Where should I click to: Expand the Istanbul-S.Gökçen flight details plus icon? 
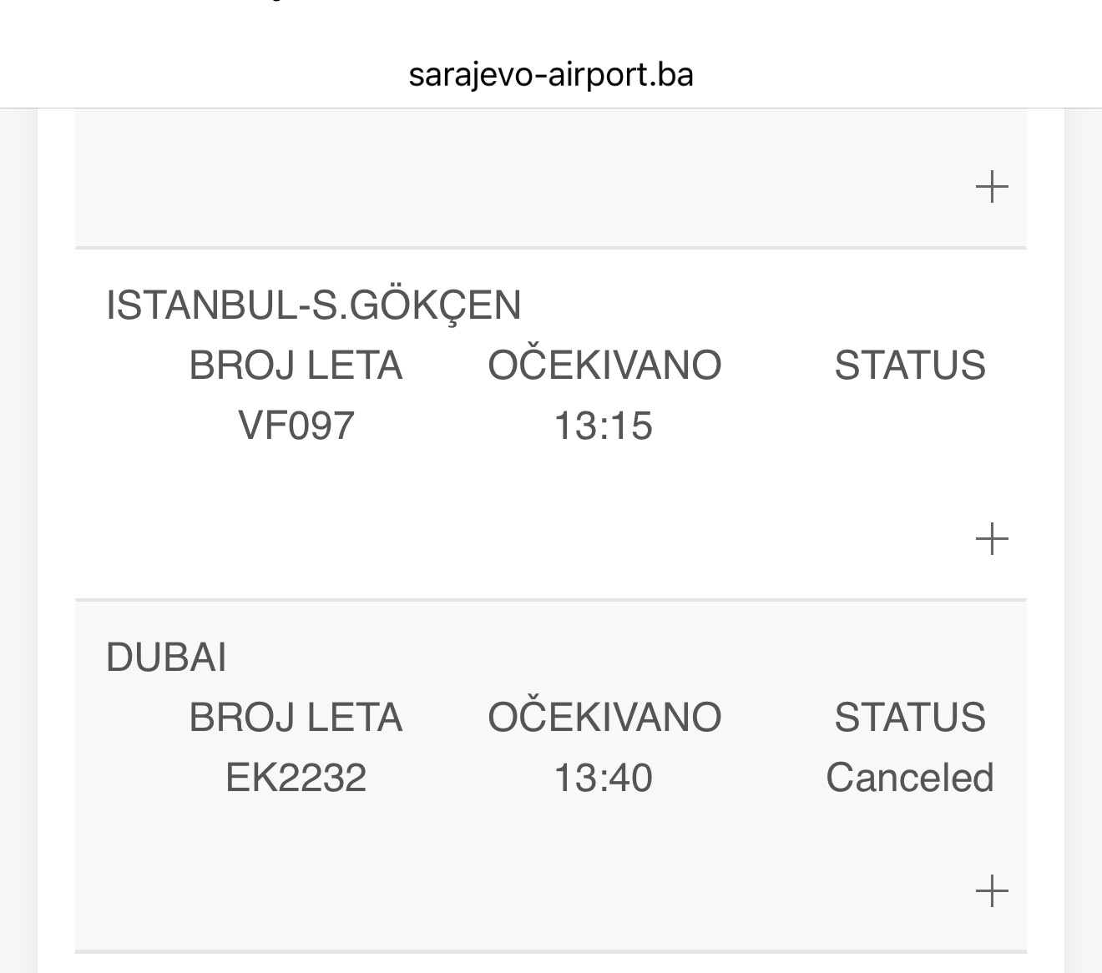click(x=992, y=538)
